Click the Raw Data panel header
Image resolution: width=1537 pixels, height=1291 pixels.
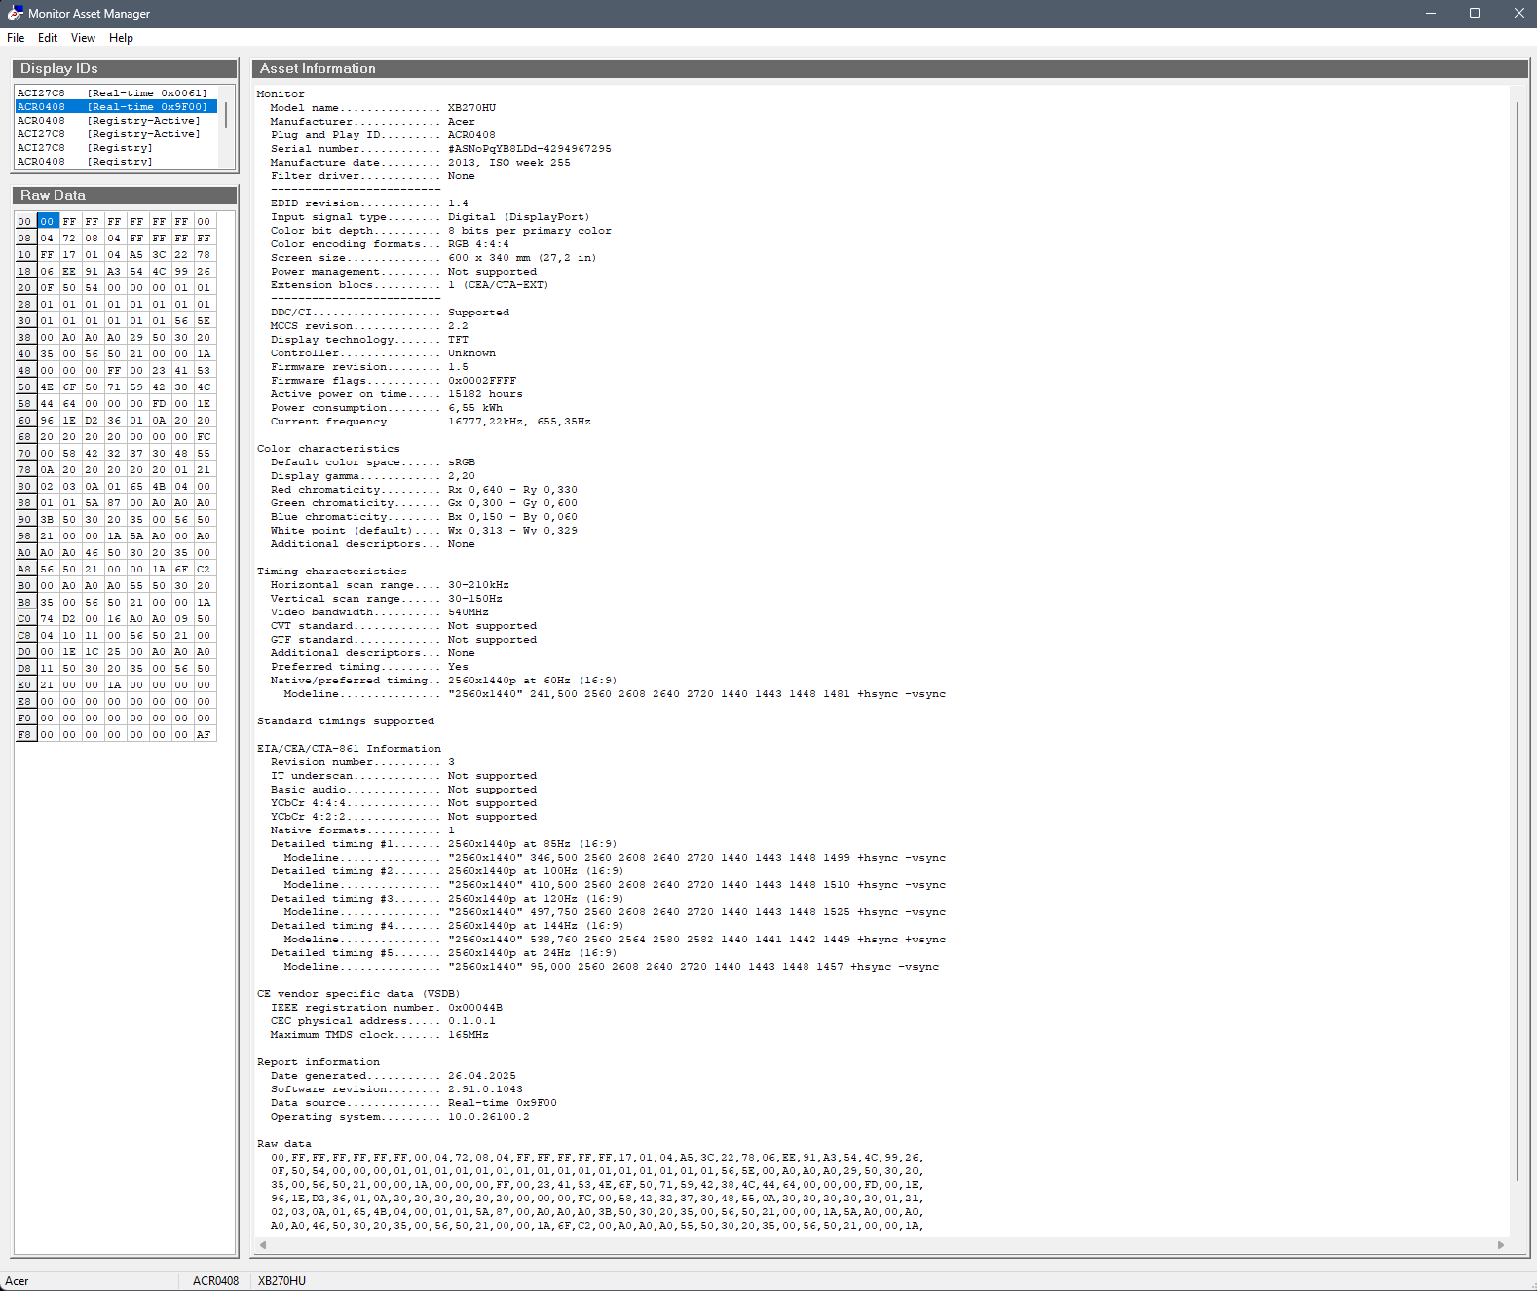(125, 195)
